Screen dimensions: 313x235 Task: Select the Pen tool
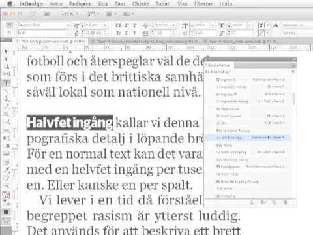pyautogui.click(x=7, y=99)
